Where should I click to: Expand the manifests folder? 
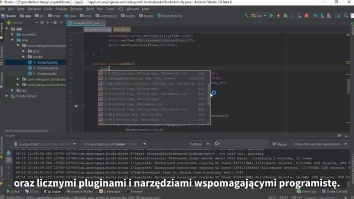click(x=12, y=34)
